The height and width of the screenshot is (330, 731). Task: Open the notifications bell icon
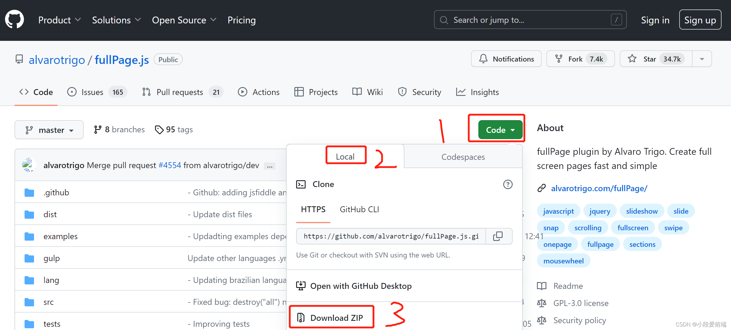pyautogui.click(x=483, y=59)
